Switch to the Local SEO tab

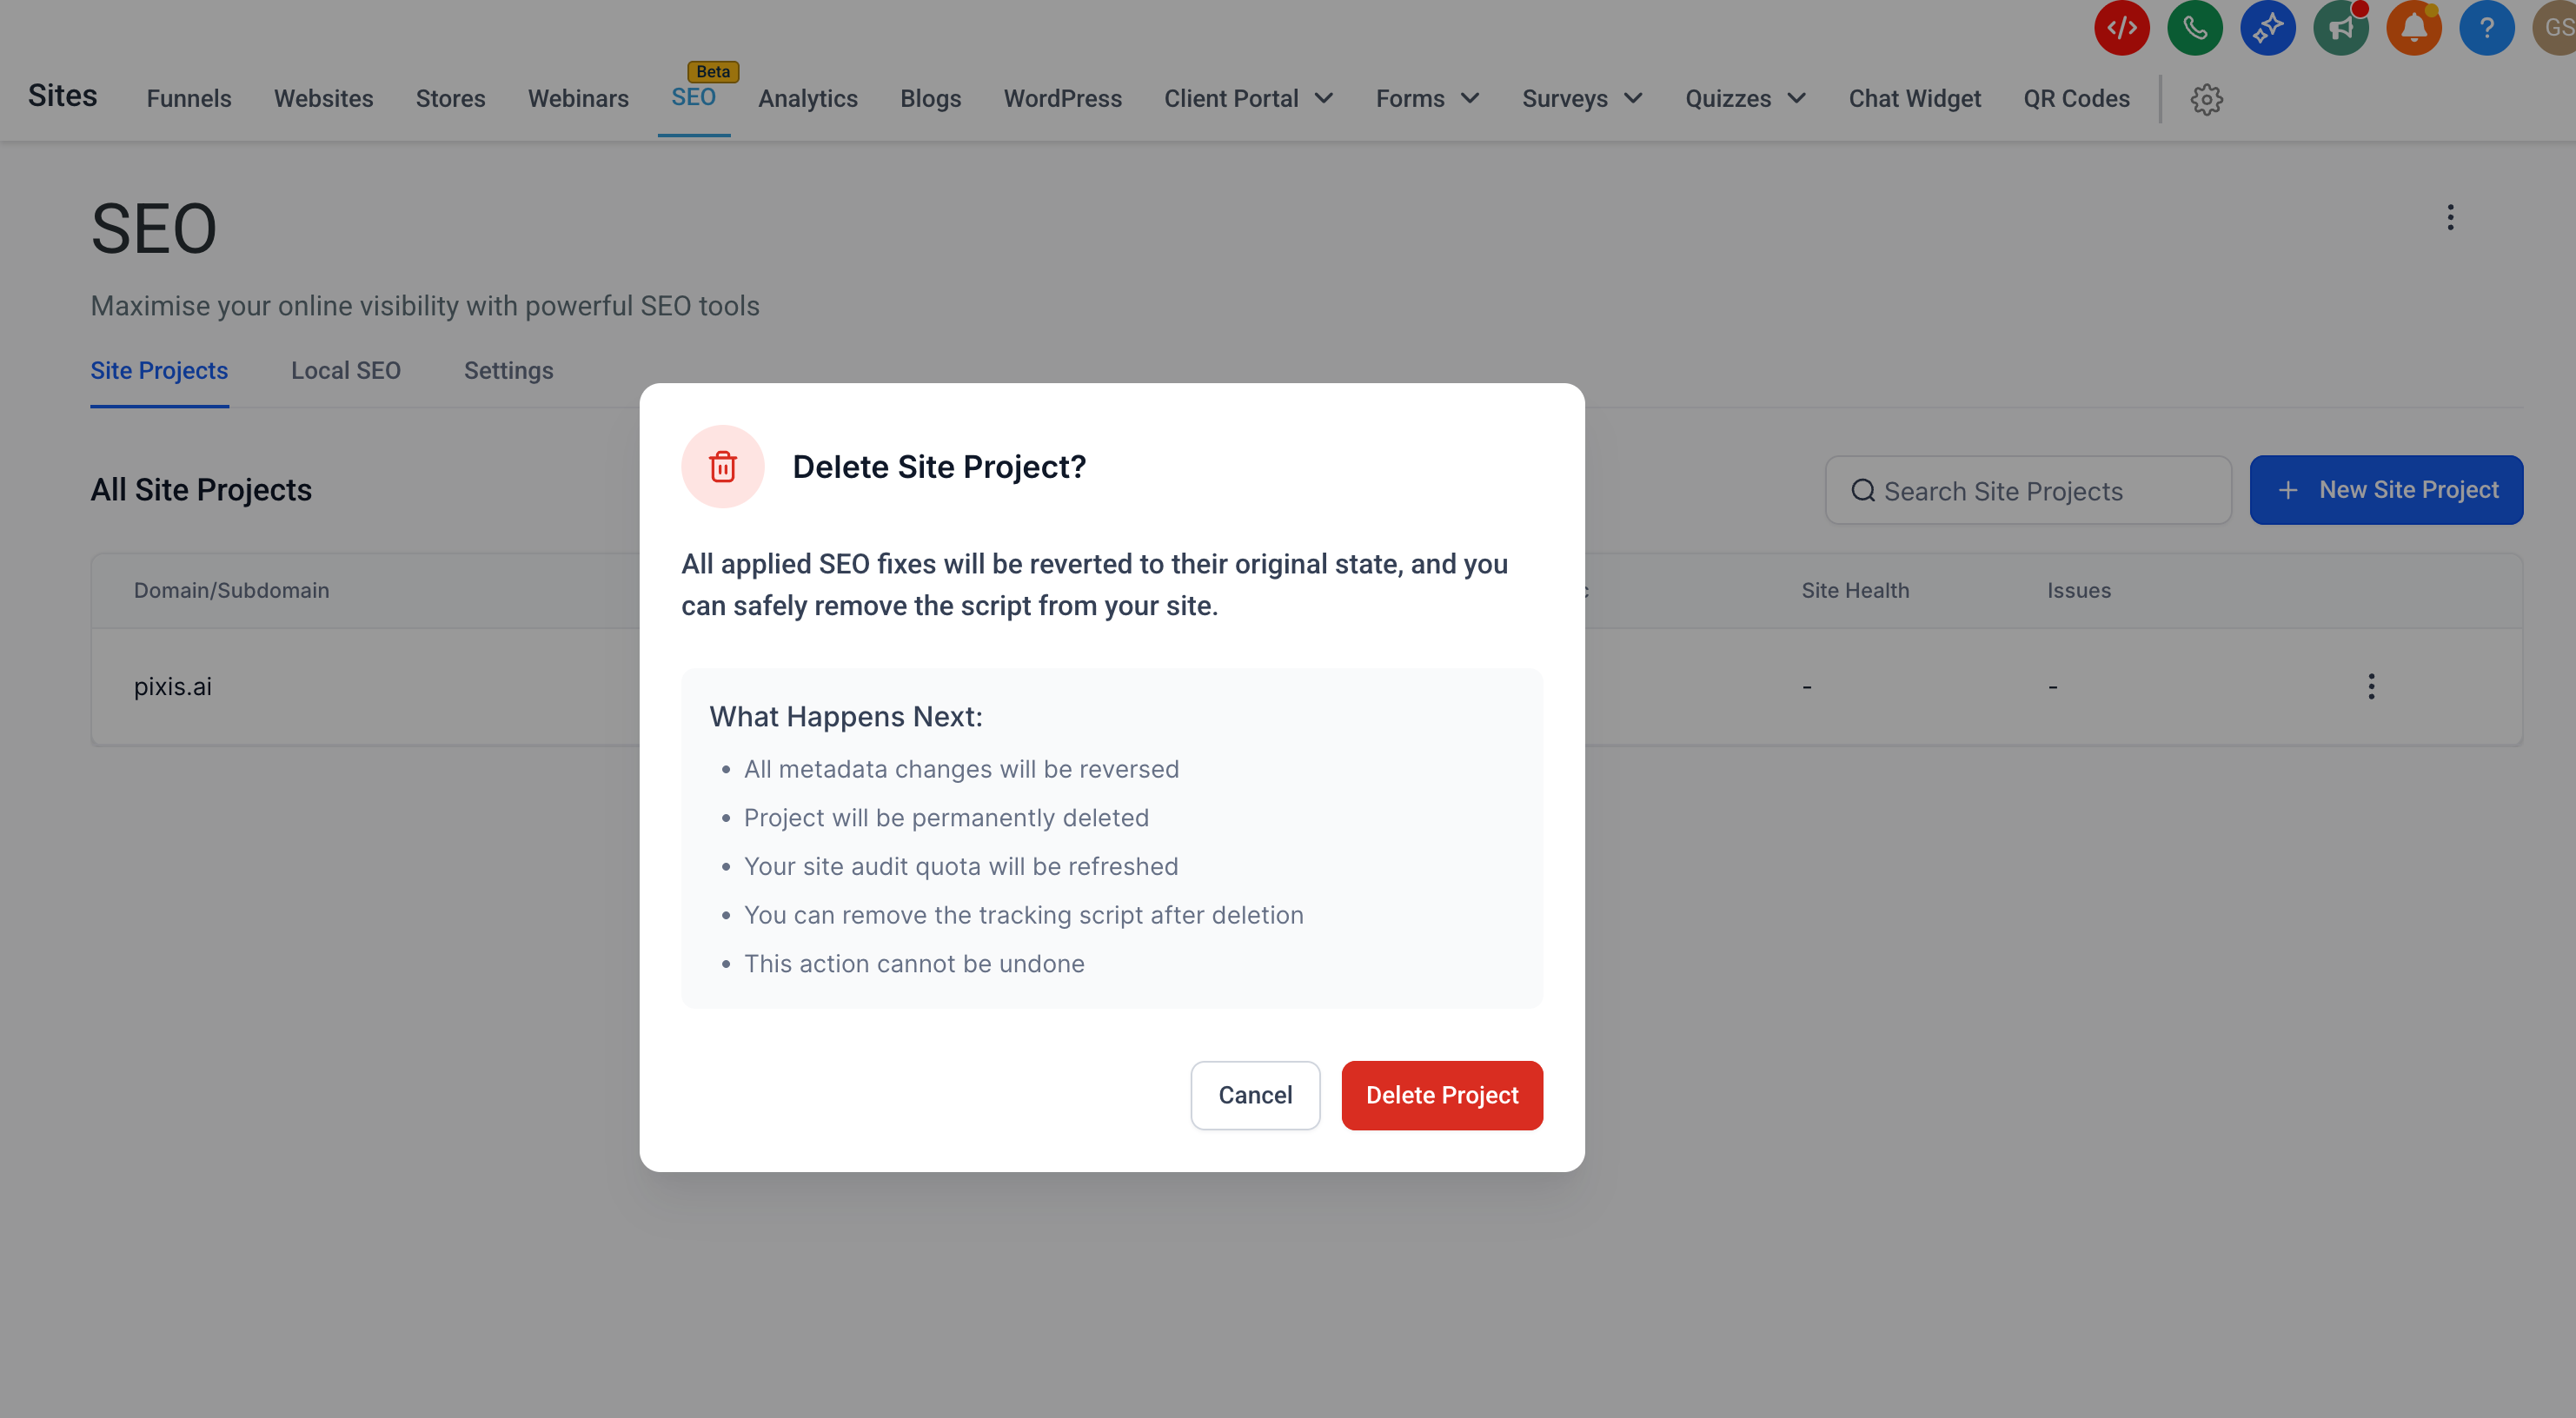[x=345, y=371]
